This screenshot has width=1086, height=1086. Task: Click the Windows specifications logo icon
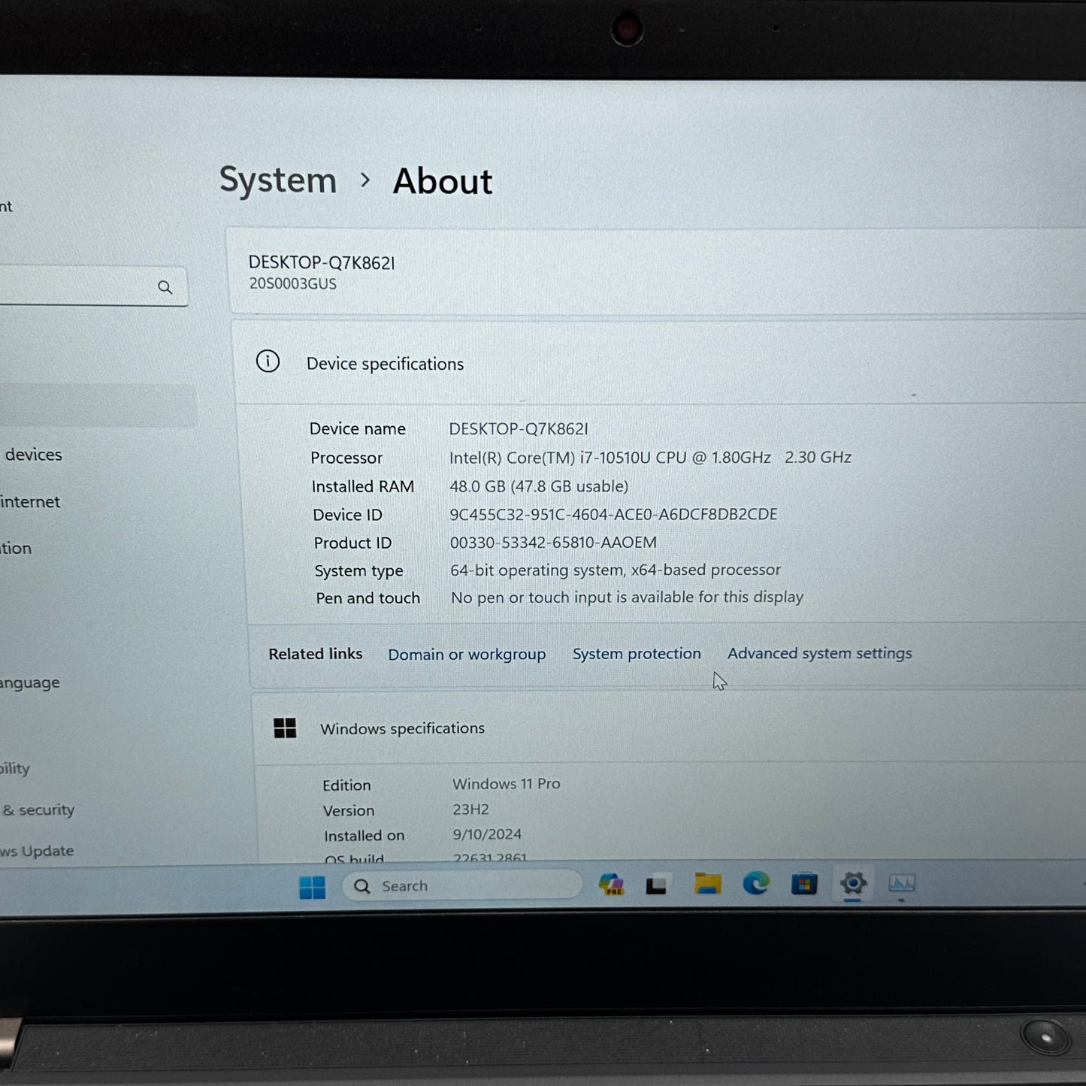pyautogui.click(x=285, y=728)
